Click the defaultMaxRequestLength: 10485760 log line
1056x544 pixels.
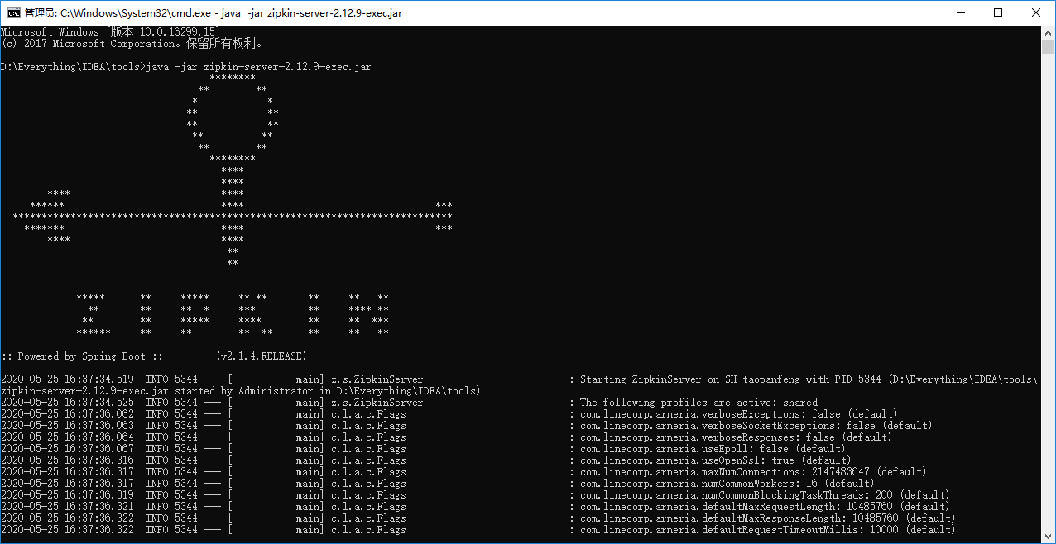[475, 506]
